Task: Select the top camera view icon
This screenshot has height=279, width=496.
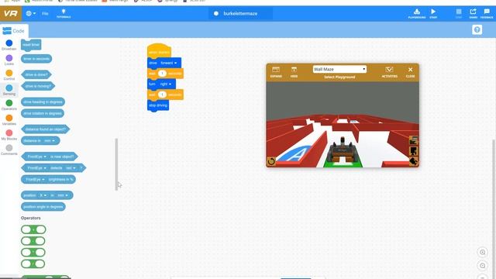Action: tap(413, 140)
